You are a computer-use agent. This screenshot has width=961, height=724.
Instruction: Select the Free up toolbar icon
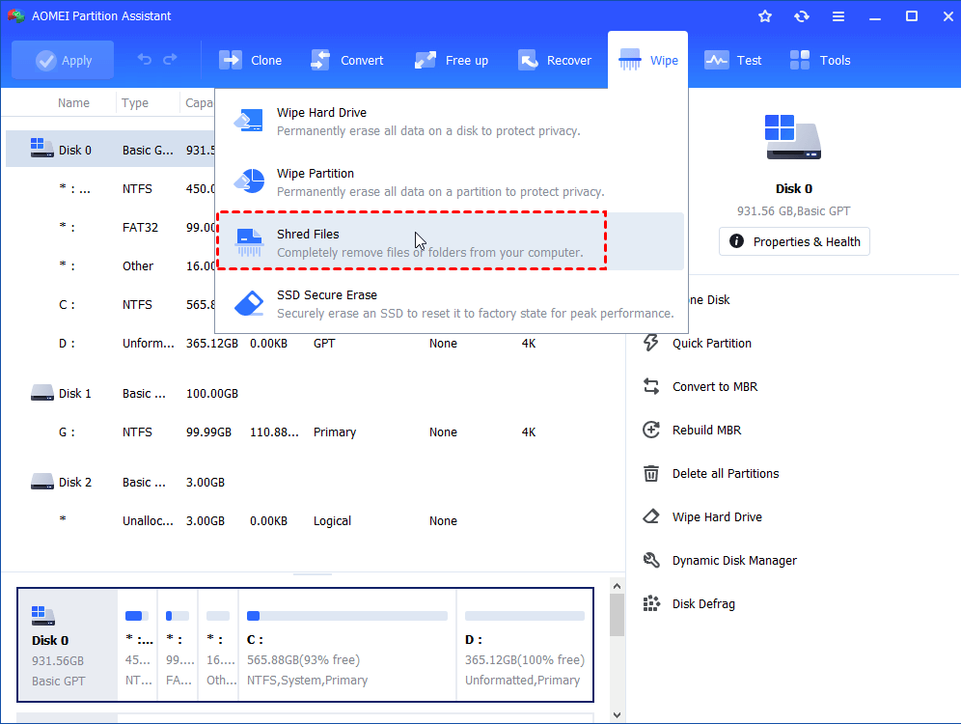(451, 59)
